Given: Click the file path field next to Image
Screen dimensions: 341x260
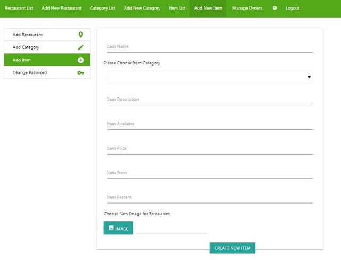Looking at the screenshot, I should 171,229.
